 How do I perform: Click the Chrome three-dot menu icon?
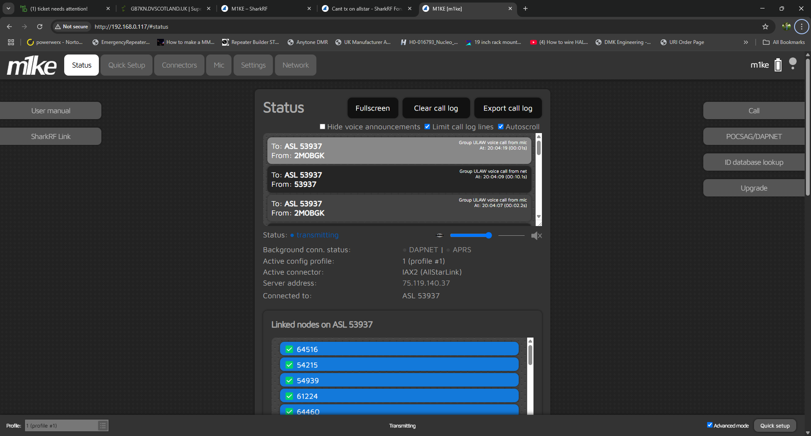801,27
